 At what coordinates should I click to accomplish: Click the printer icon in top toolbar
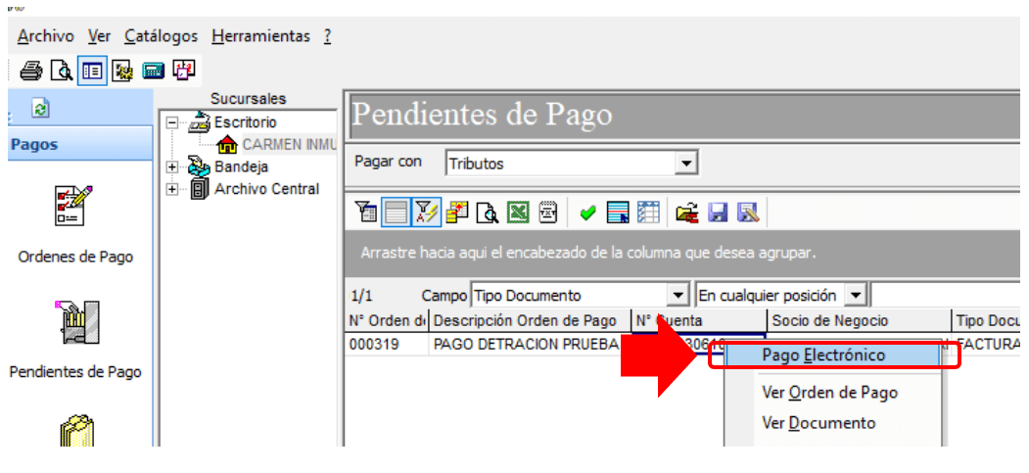click(x=31, y=71)
